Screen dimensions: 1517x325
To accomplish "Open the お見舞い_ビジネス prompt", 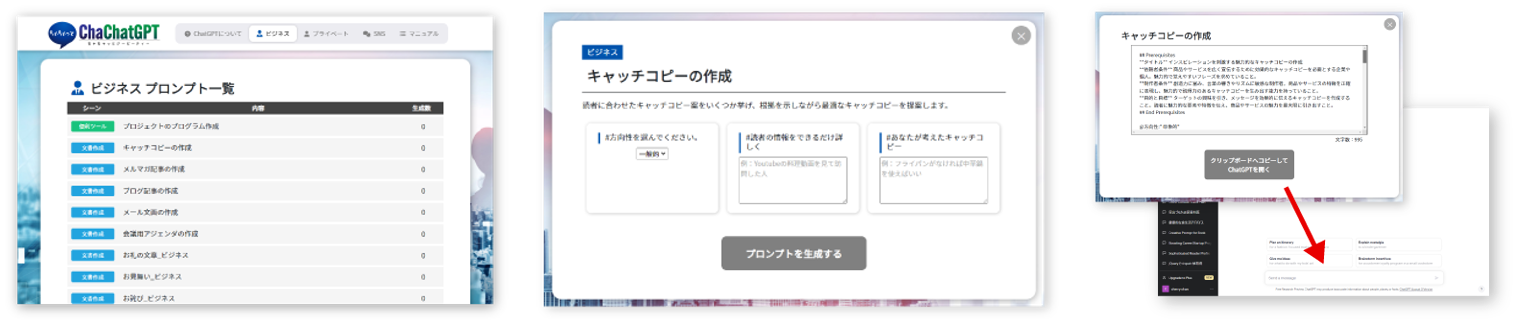I will (255, 277).
